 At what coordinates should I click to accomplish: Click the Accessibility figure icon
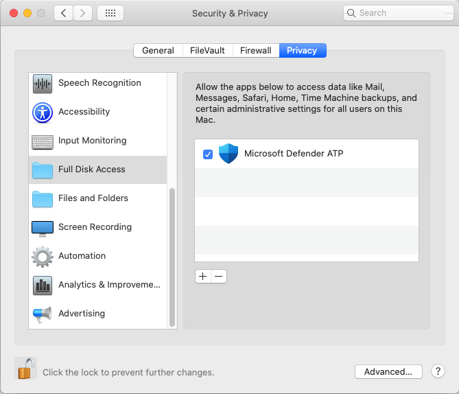click(x=43, y=112)
